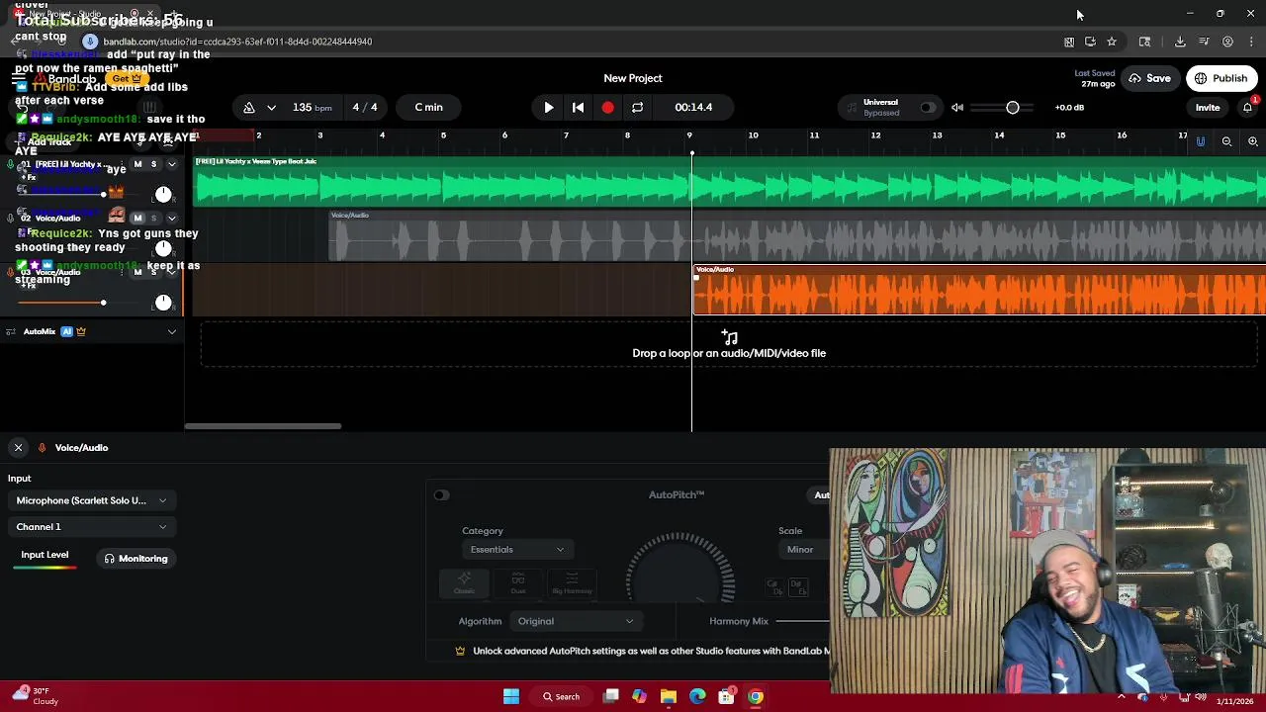Viewport: 1266px width, 712px height.
Task: Open the Channel 1 dropdown
Action: [91, 527]
